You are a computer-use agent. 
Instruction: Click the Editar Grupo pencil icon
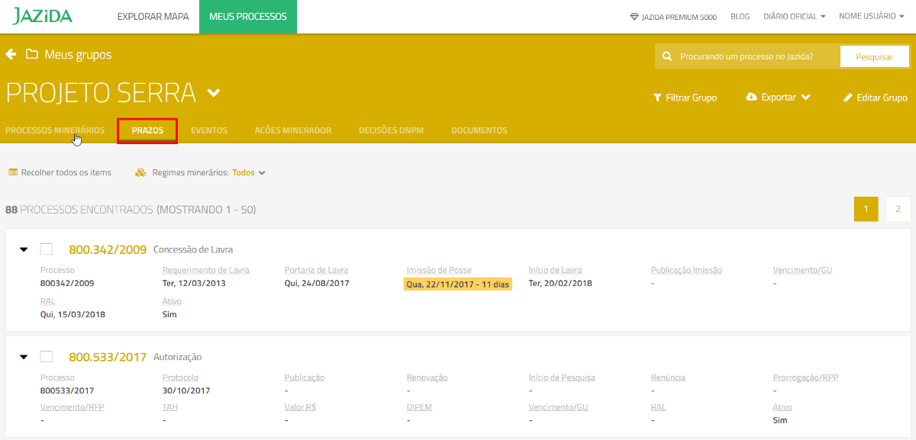tap(847, 98)
